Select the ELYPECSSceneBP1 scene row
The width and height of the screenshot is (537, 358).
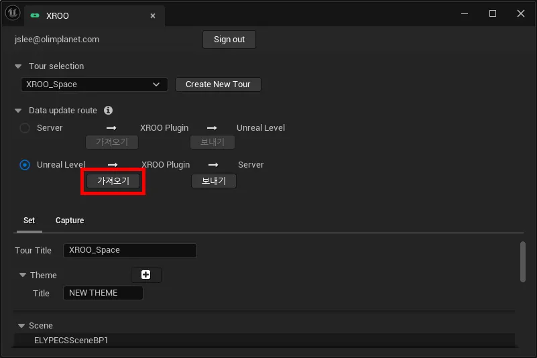(x=264, y=340)
